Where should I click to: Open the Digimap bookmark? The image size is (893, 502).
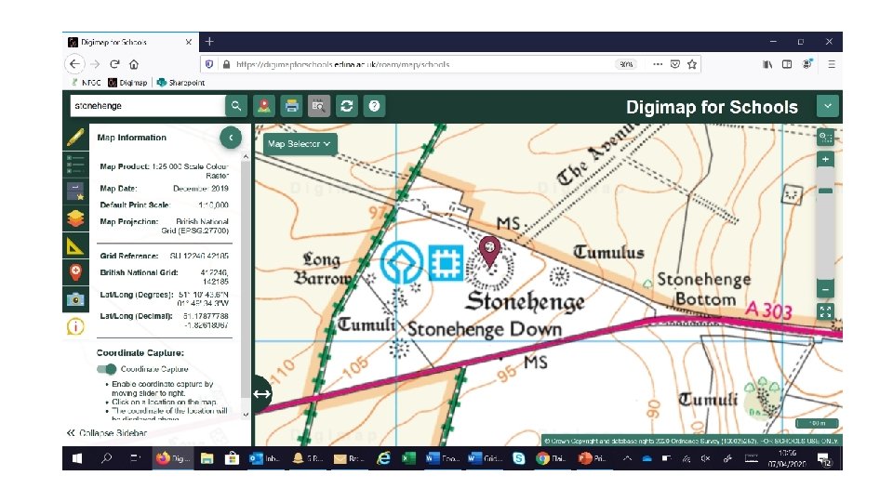pos(127,83)
